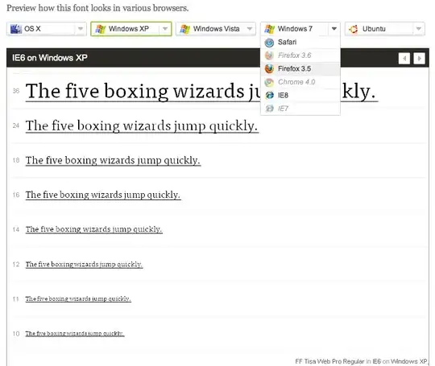Click the Safari compass icon
Viewport: 435px width, 366px height.
269,43
